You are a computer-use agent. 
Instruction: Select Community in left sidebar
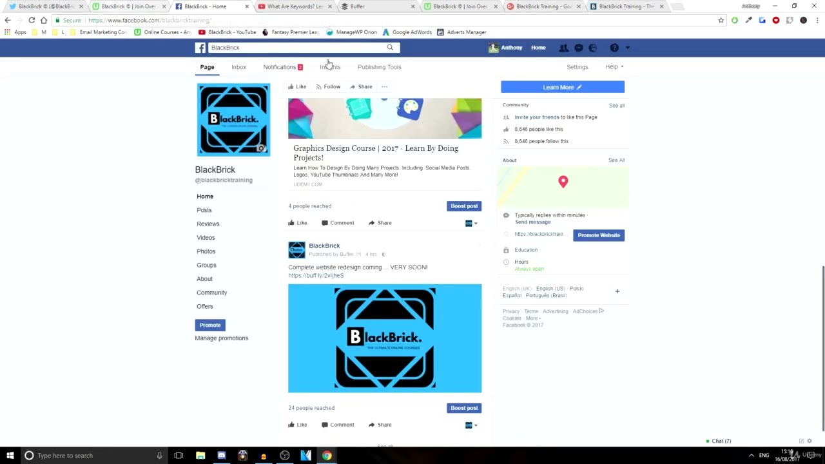click(x=212, y=293)
